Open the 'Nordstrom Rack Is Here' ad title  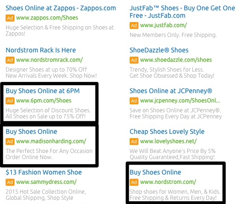click(41, 50)
